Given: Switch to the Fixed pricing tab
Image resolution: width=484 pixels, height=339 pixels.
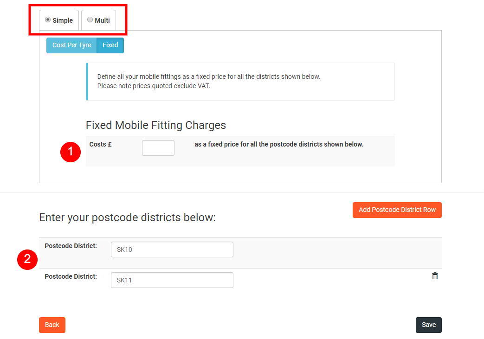Looking at the screenshot, I should [110, 45].
